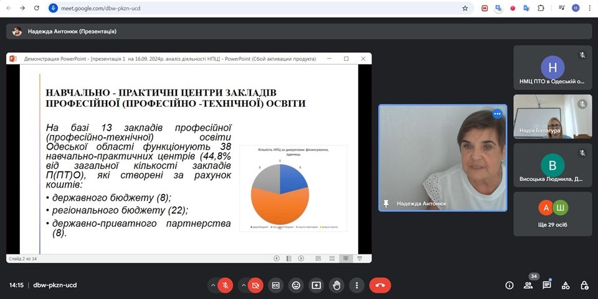Leave the call with the red hang-up button

tap(380, 285)
